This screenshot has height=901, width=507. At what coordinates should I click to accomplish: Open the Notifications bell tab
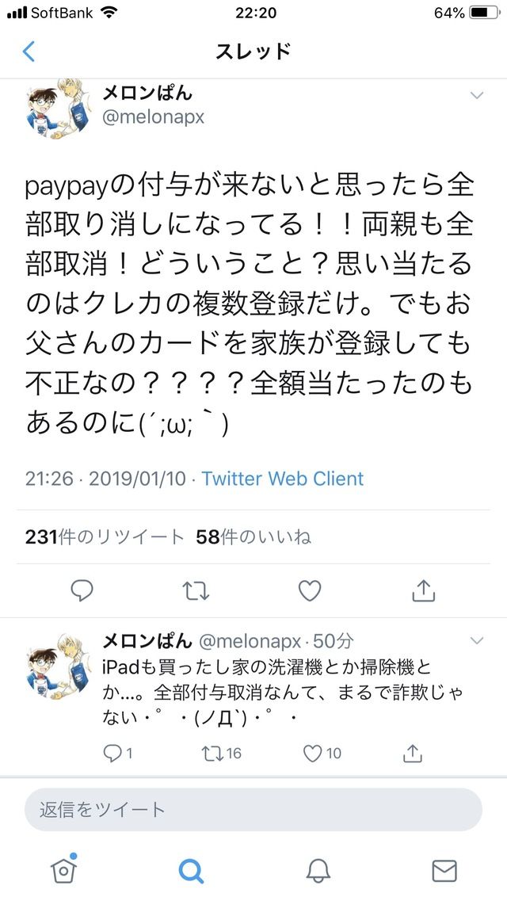(x=318, y=871)
